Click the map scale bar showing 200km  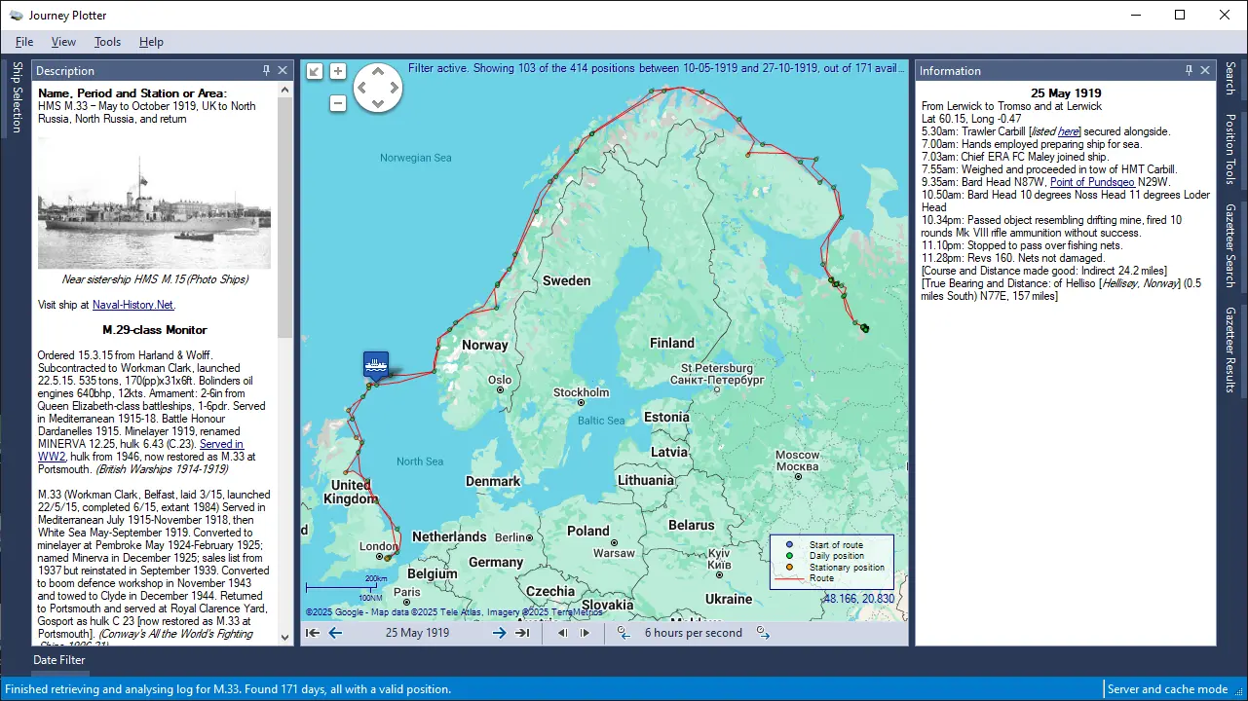click(x=344, y=588)
